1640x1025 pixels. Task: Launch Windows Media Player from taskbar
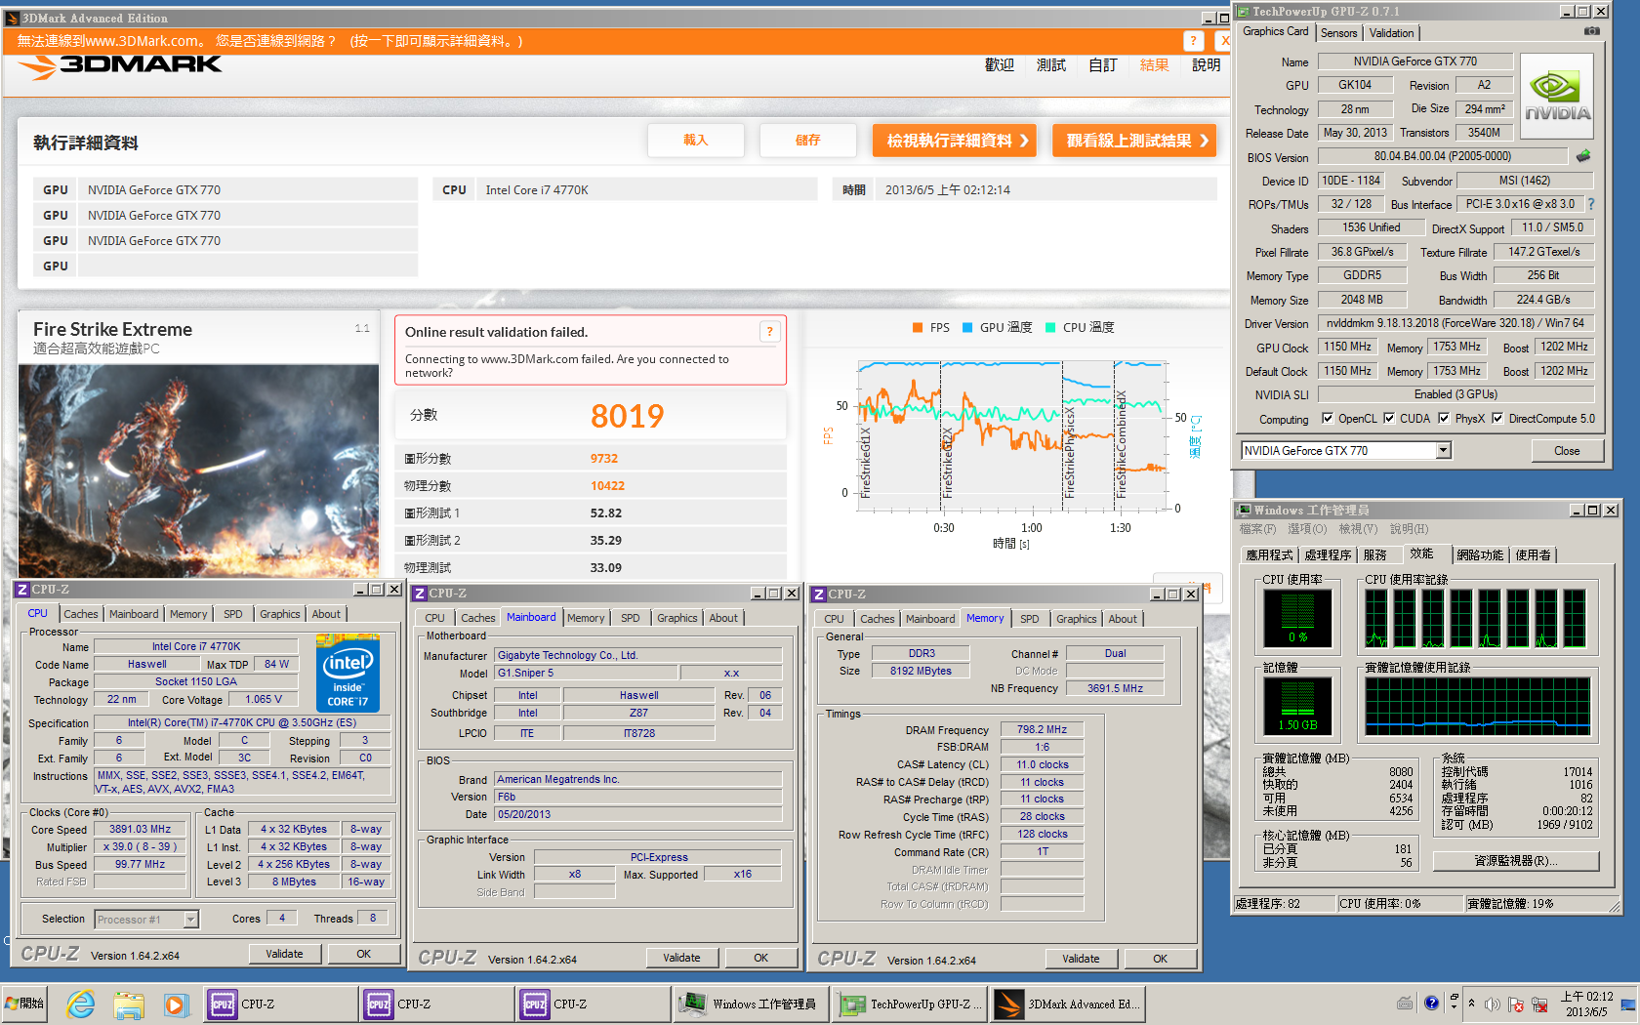(175, 1004)
